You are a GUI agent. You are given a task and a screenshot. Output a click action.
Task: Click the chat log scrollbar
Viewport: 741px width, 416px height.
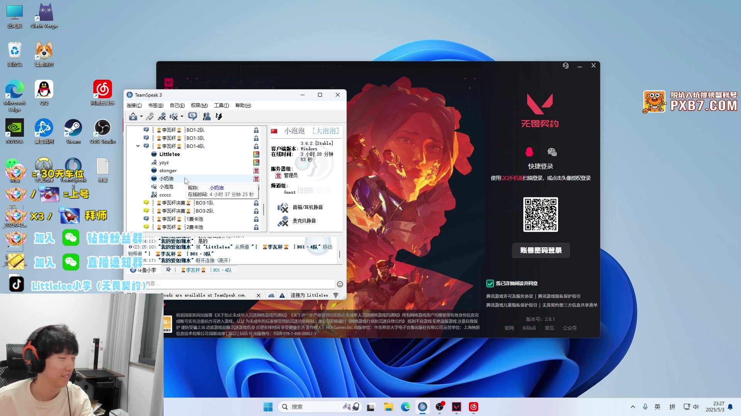[x=340, y=254]
